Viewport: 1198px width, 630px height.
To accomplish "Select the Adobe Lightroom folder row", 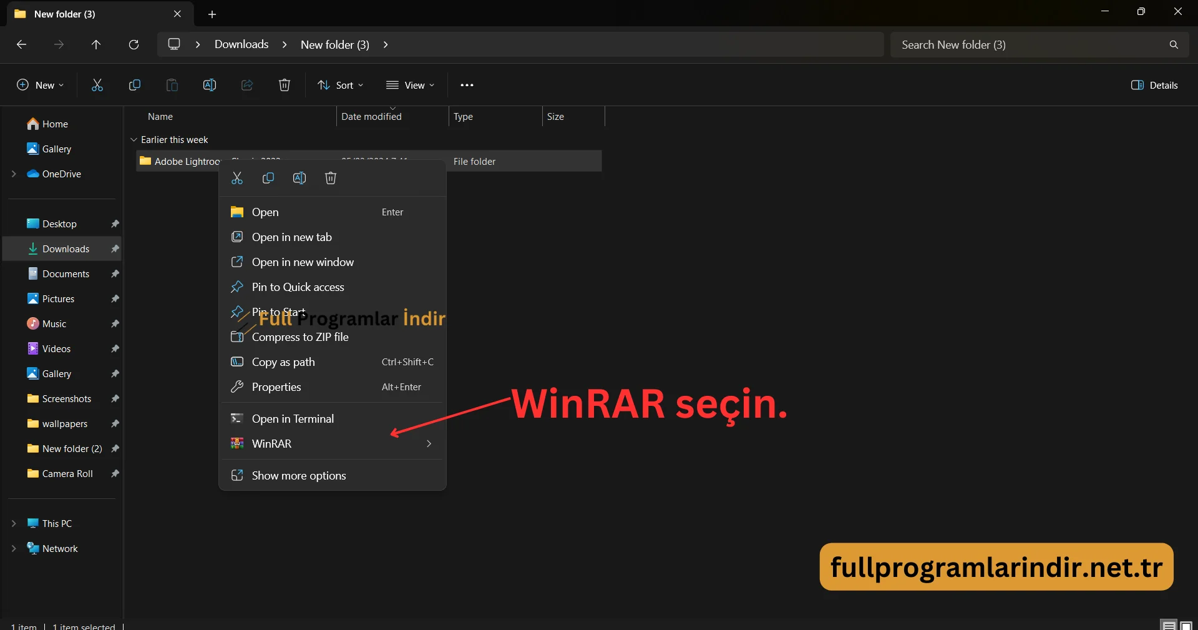I will click(369, 161).
